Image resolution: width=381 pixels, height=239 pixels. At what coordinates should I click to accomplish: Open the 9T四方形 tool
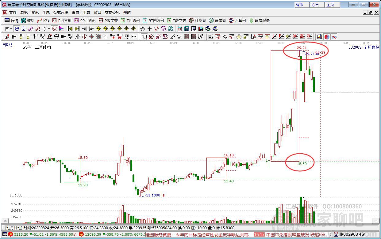coord(153,21)
